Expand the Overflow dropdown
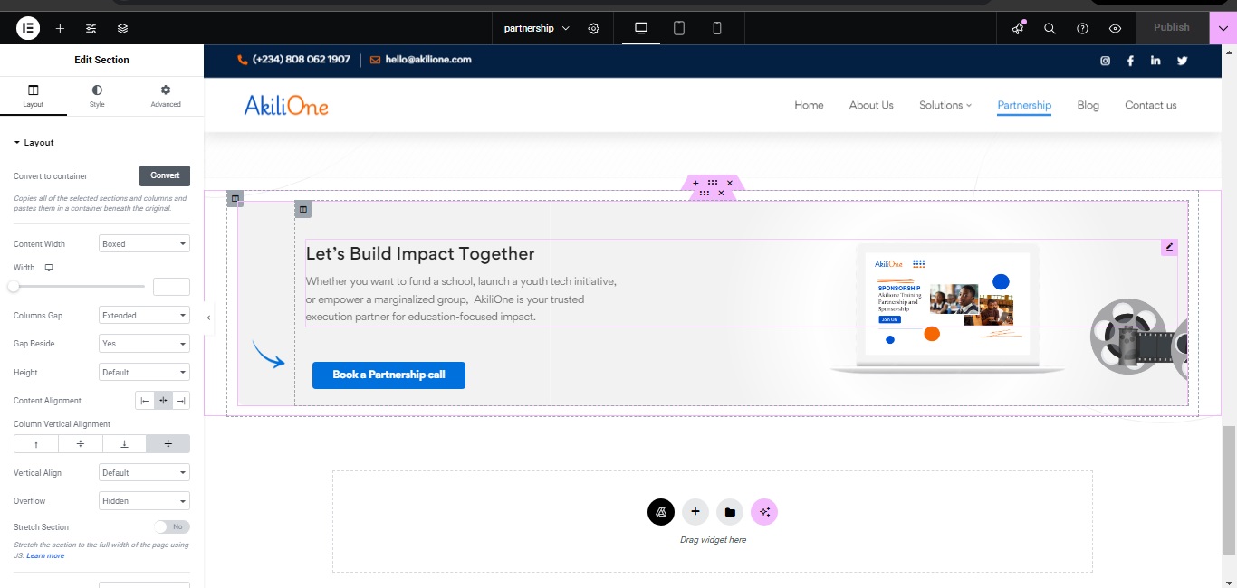 (x=144, y=501)
